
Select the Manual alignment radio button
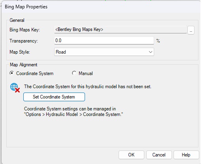[x=74, y=73]
